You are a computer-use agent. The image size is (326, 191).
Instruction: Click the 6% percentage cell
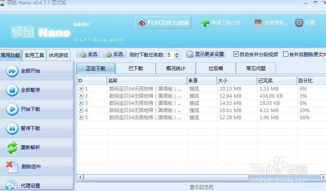[x=303, y=89]
